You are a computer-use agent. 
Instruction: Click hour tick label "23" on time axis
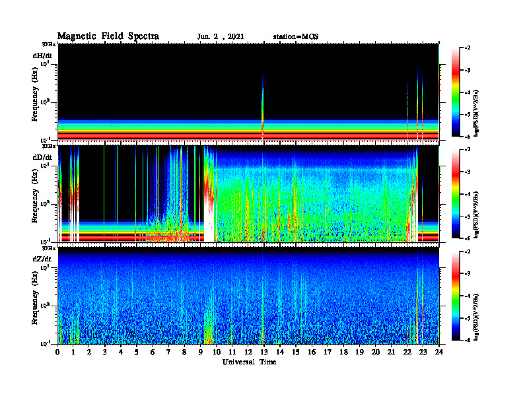pos(423,352)
